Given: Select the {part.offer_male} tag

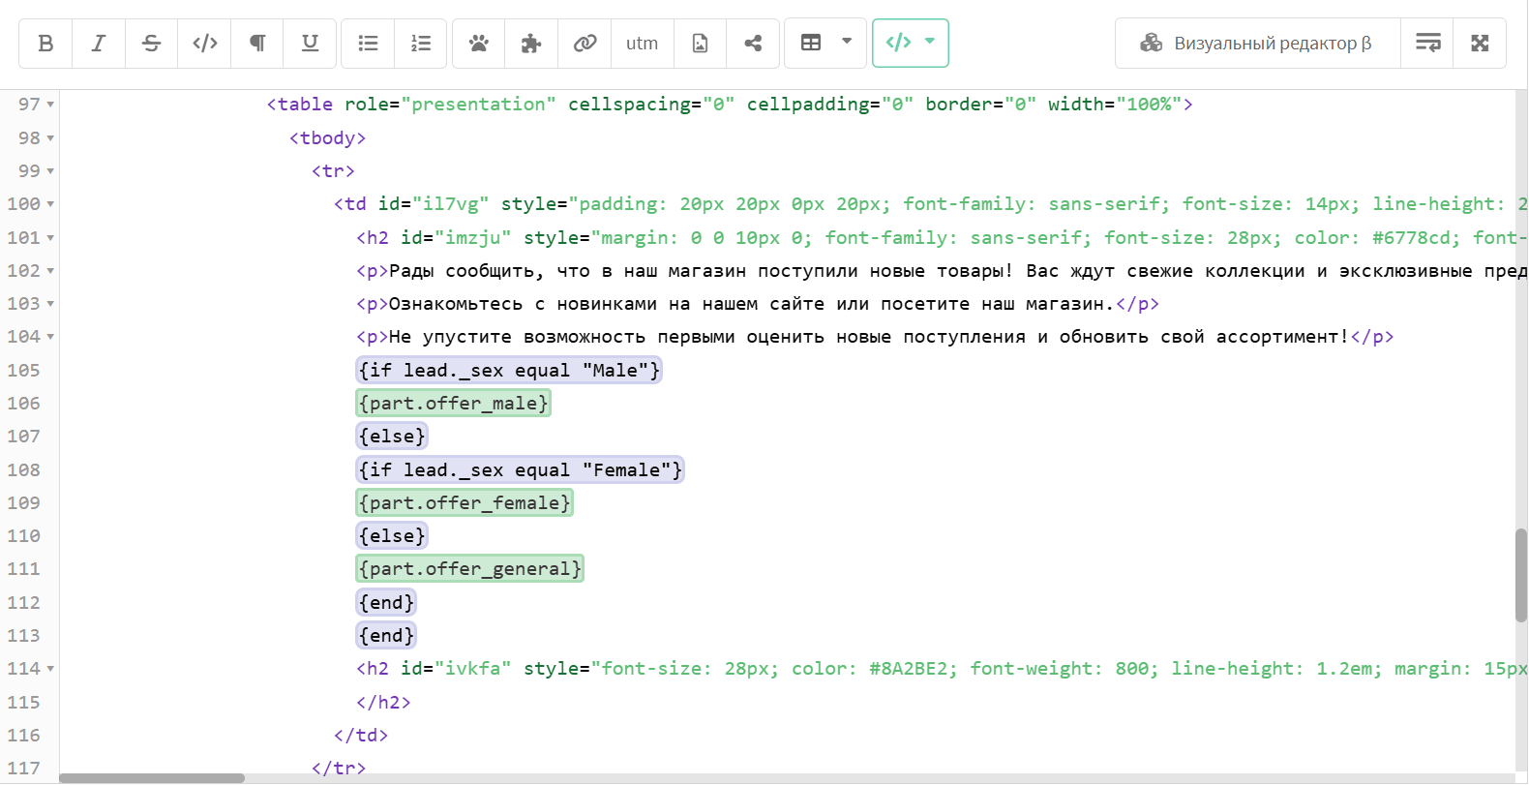Looking at the screenshot, I should [454, 403].
